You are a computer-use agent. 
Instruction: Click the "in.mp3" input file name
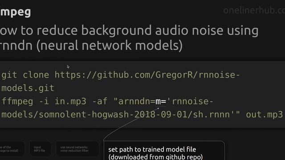(x=70, y=101)
